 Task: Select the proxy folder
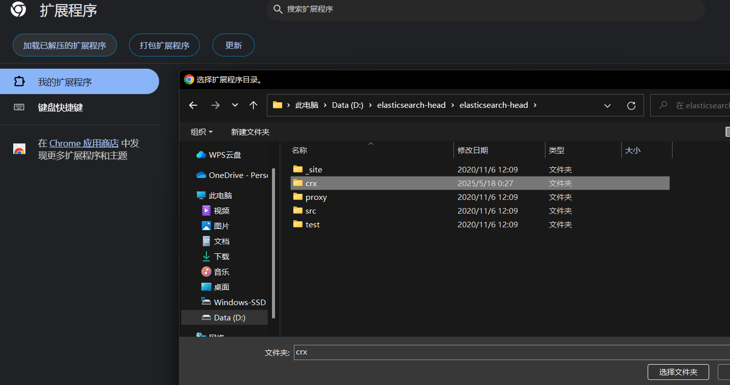click(480, 197)
